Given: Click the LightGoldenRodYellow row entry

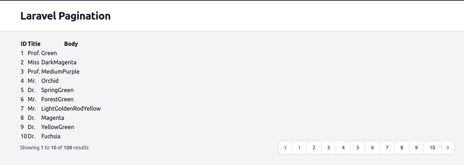Looking at the screenshot, I should (x=71, y=108).
